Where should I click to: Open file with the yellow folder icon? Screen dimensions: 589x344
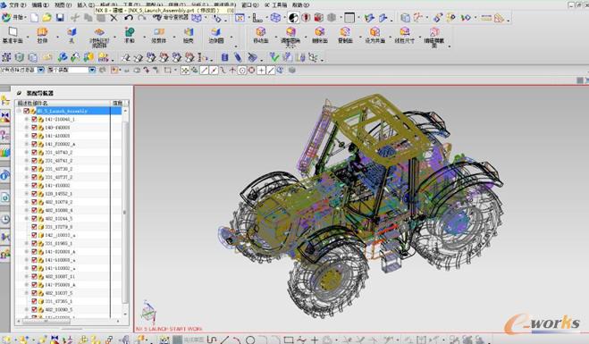click(46, 18)
